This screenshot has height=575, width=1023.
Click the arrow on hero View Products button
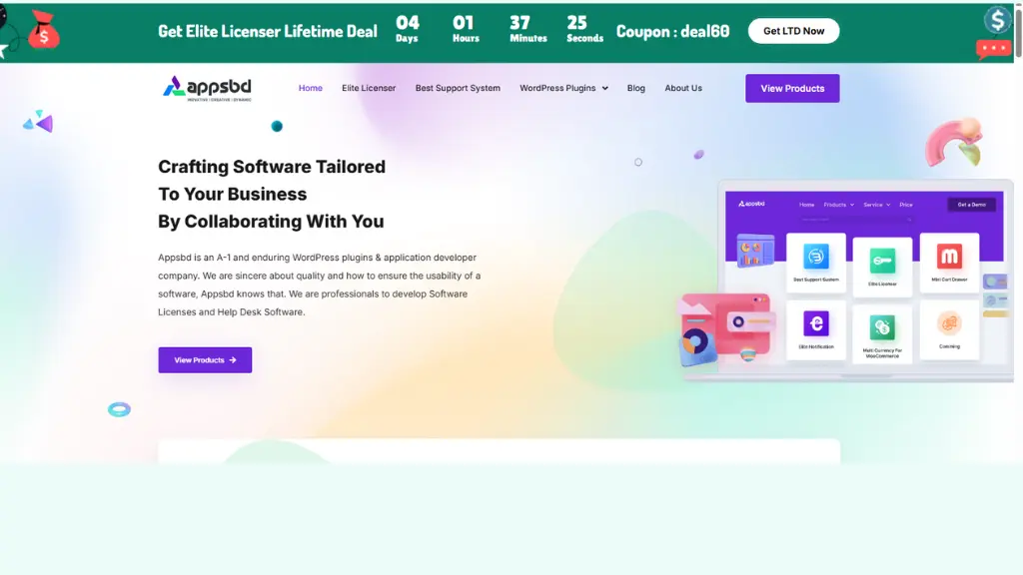pyautogui.click(x=233, y=359)
